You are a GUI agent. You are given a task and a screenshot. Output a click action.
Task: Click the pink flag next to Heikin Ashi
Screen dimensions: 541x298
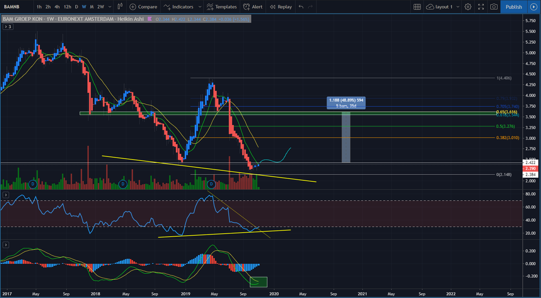tap(149, 19)
